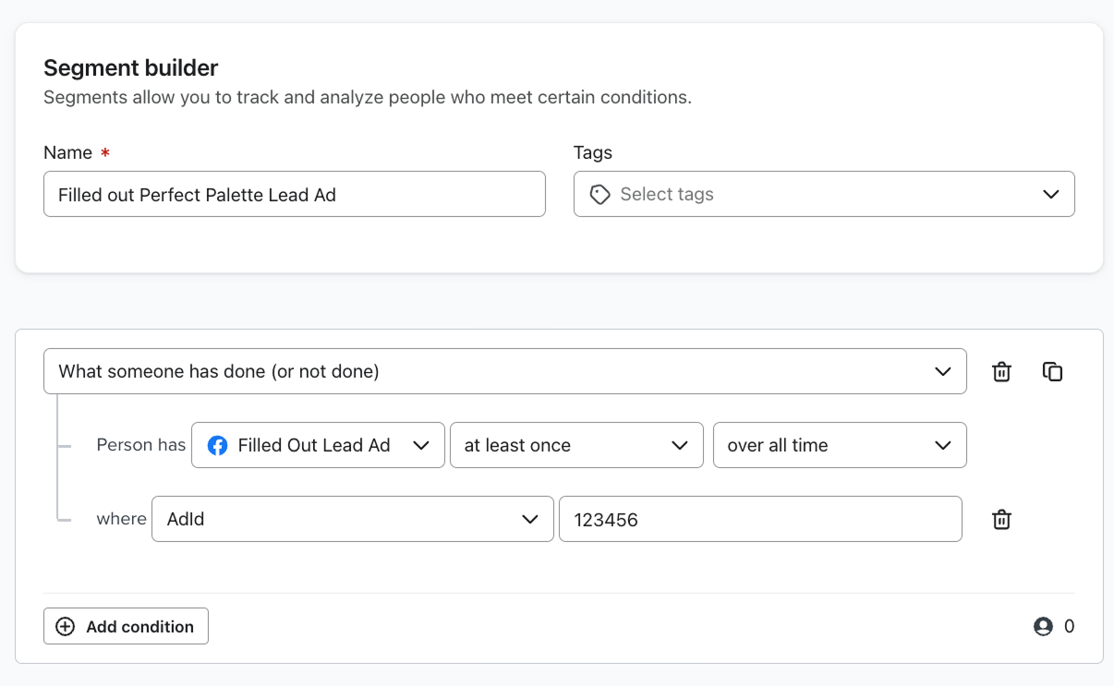Click the 'Select tags' placeholder text

(667, 195)
